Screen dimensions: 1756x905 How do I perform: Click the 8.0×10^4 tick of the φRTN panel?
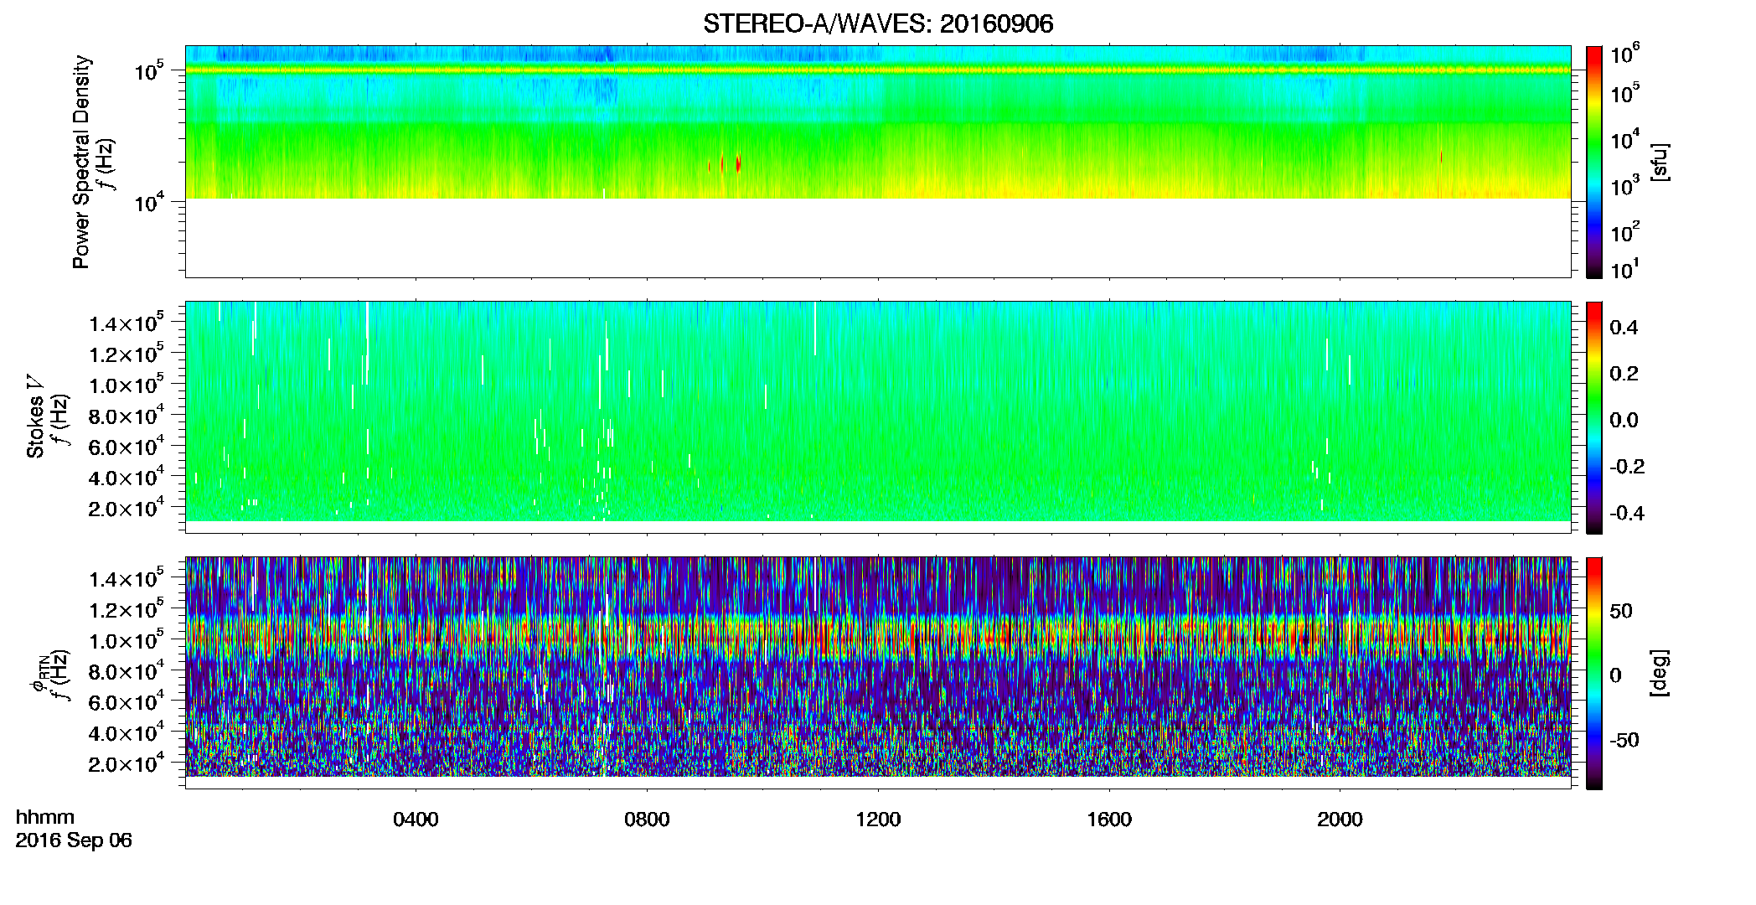point(127,671)
